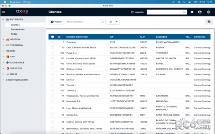
Task: Check the box for Olivo, Morales and Lozada
Action: coord(52,64)
